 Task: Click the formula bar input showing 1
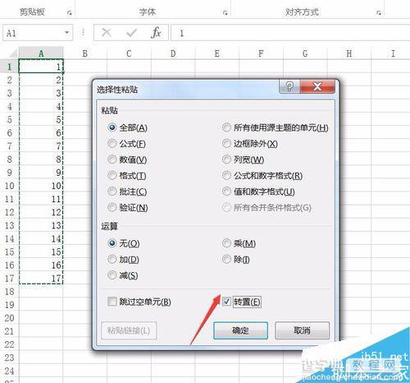click(x=290, y=33)
